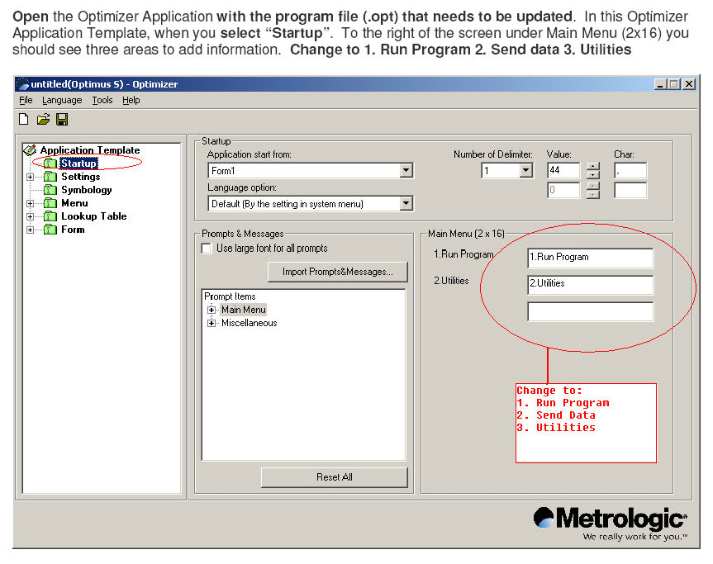Click the Open folder toolbar icon
Viewport: 713px width, 564px height.
(x=43, y=120)
